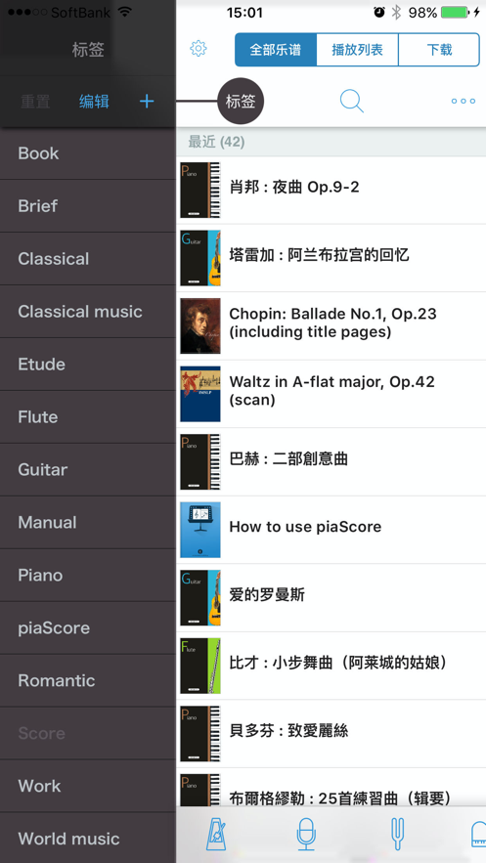486x863 pixels.
Task: Open the Chopin Ballade No.1 score thumbnail
Action: (x=200, y=325)
